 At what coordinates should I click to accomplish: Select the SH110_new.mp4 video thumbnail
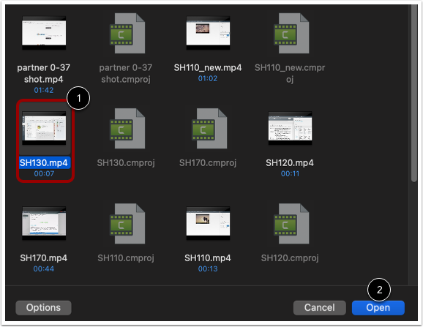208,33
